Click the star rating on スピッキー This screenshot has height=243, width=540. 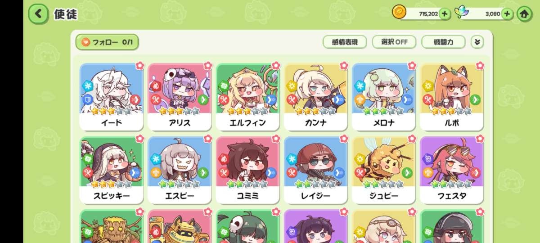coord(111,184)
